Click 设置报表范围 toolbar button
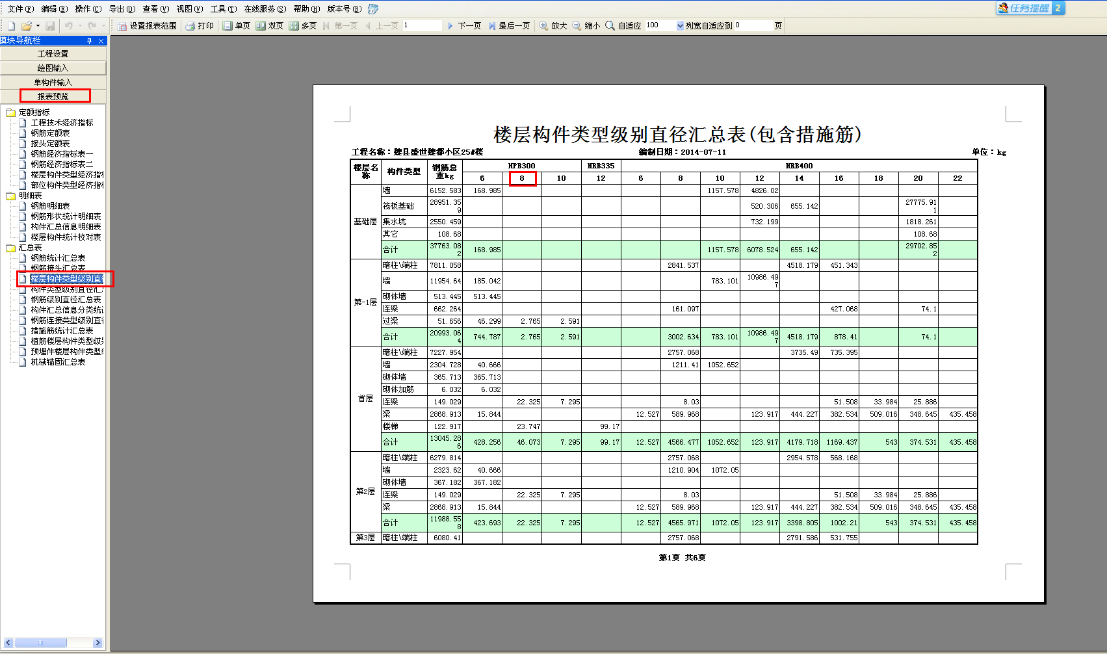The image size is (1107, 654). click(x=148, y=26)
